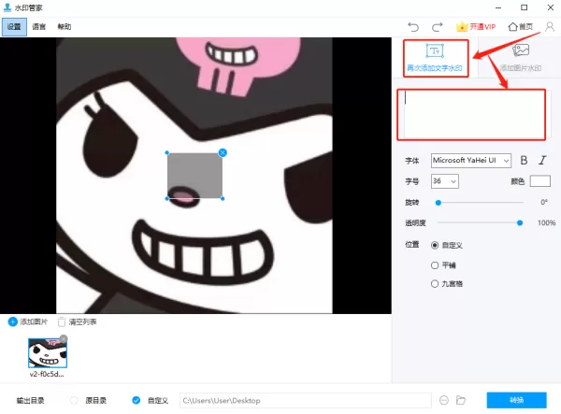Click the output path input field
Screen dimensions: 561x414
coord(305,400)
